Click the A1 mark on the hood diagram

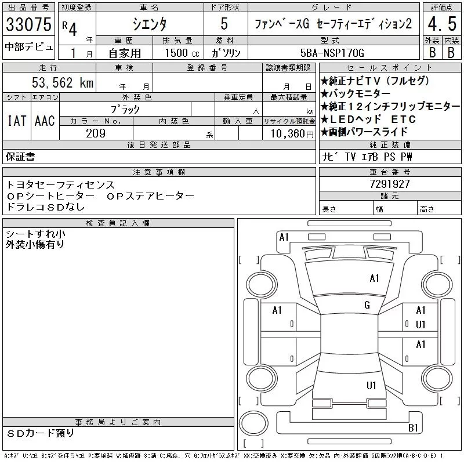point(374,278)
